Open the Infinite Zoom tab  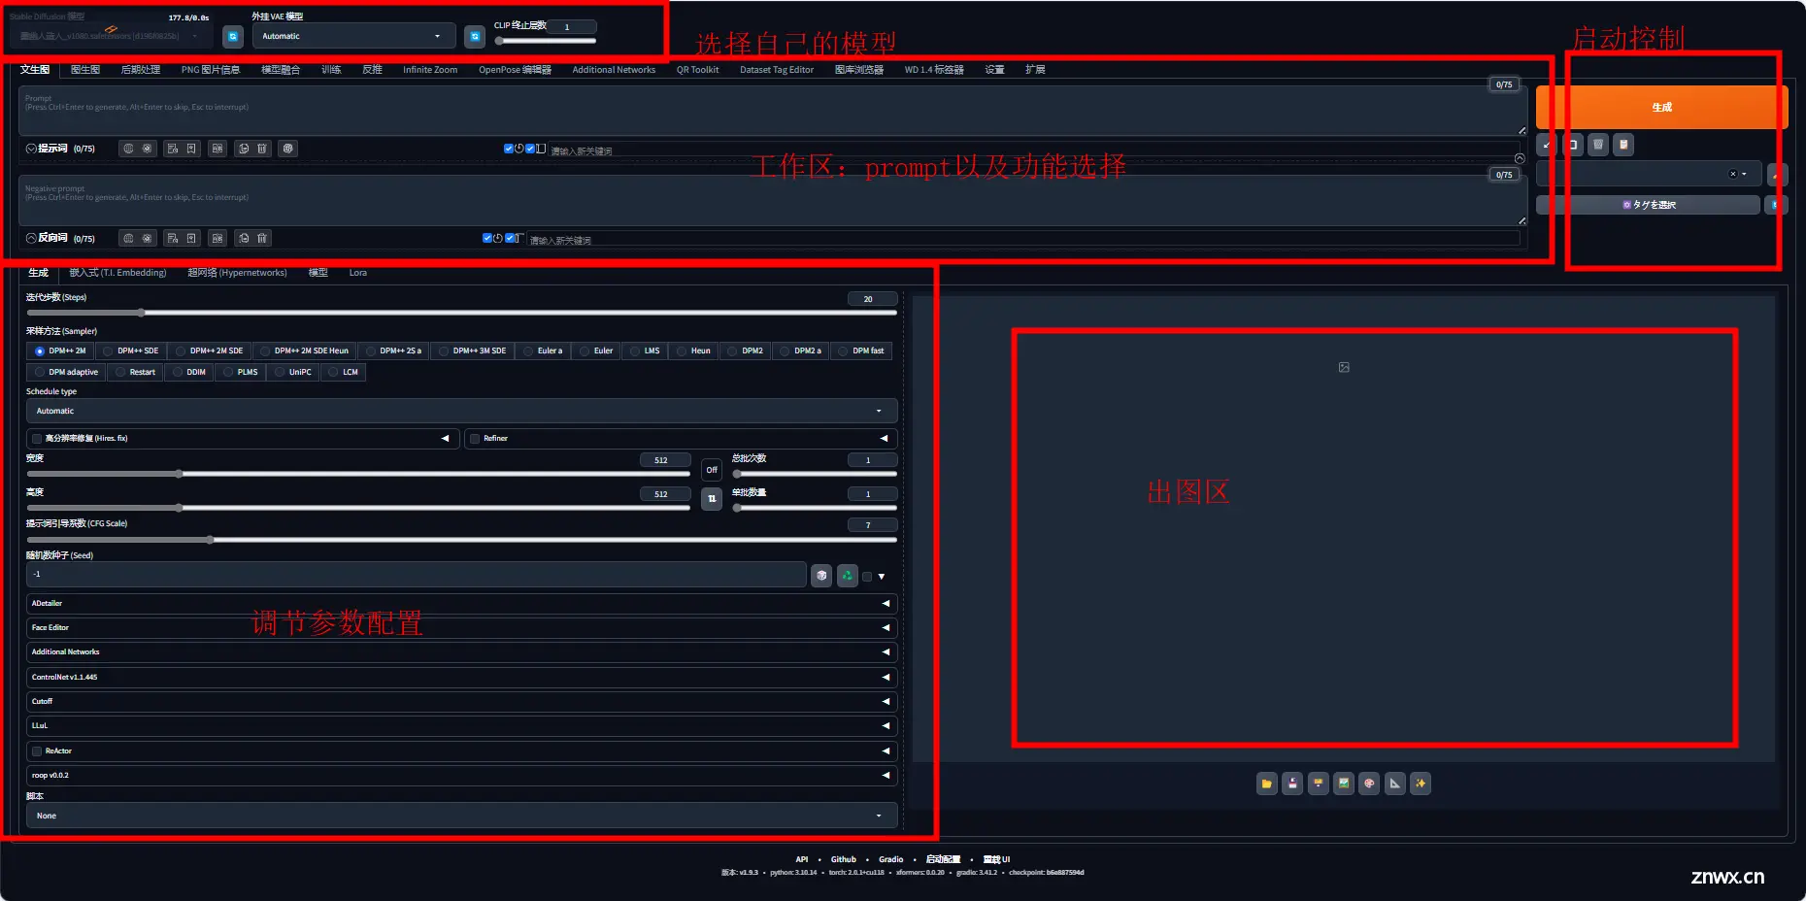430,70
